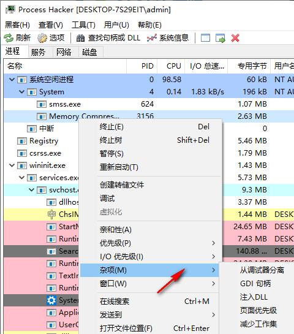Sort by the I/O 总速 column header

click(x=206, y=66)
